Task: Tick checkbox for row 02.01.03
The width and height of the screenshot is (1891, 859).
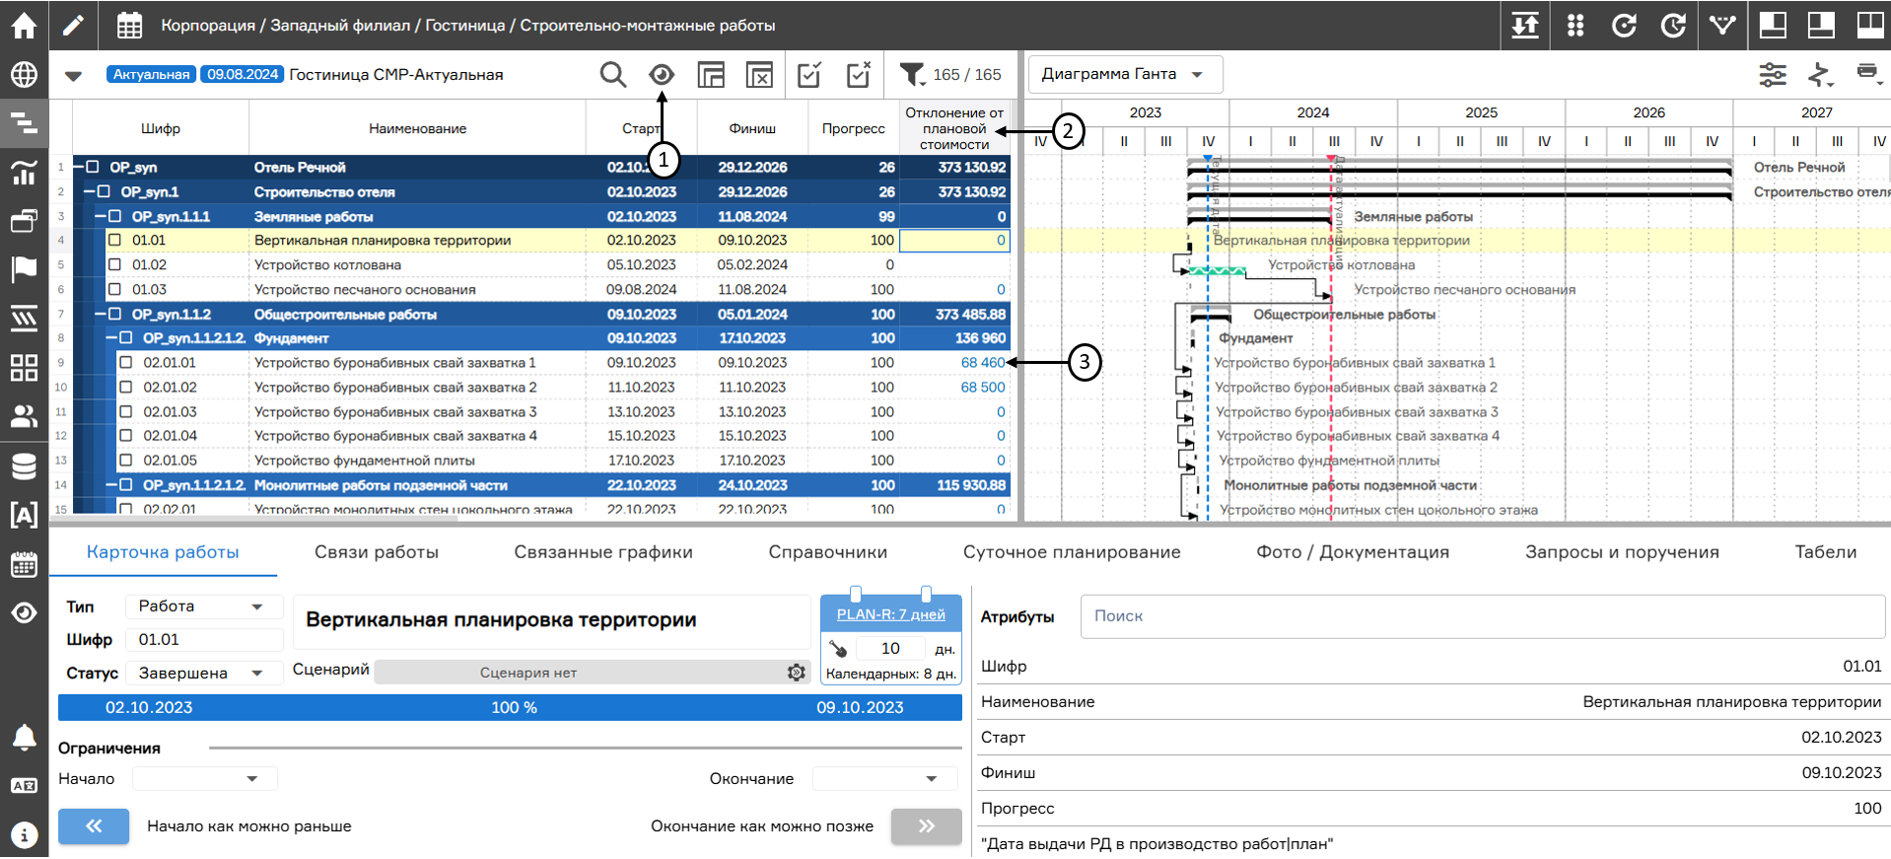Action: click(x=125, y=411)
